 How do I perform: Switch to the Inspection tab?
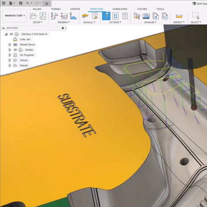(x=97, y=9)
